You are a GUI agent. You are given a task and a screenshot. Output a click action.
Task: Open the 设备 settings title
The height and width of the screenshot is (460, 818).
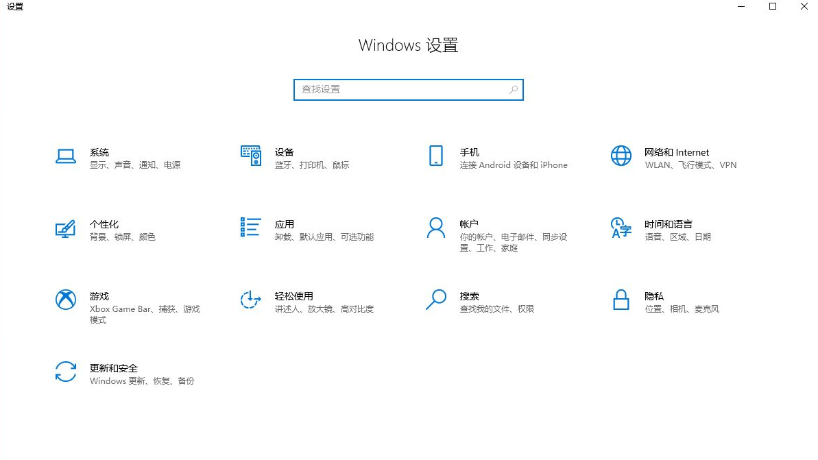[x=285, y=152]
